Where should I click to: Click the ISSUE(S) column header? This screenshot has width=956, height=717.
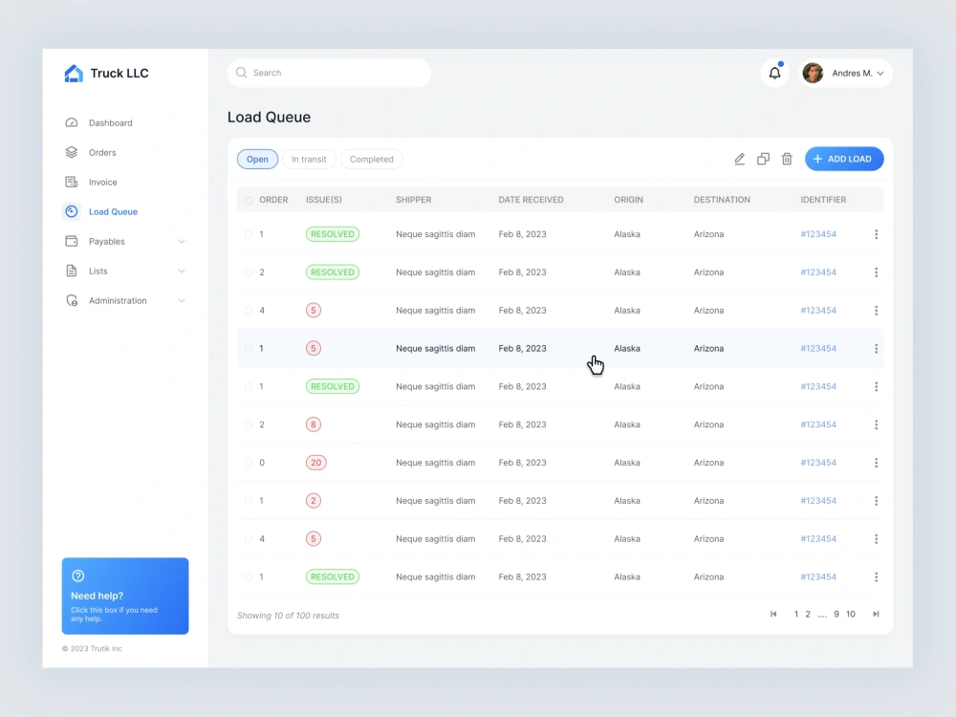[324, 200]
